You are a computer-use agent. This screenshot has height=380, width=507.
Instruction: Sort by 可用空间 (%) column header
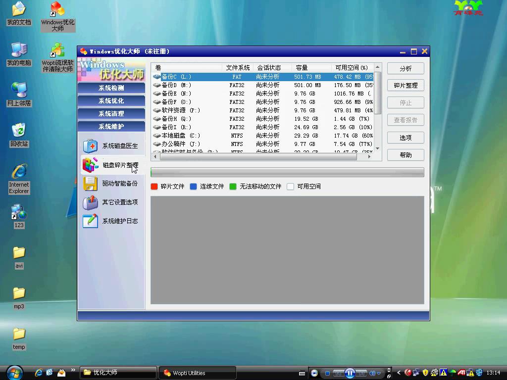352,67
